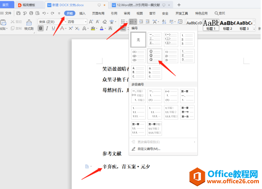
Task: Apply the 标题 1 heading style
Action: (x=211, y=25)
